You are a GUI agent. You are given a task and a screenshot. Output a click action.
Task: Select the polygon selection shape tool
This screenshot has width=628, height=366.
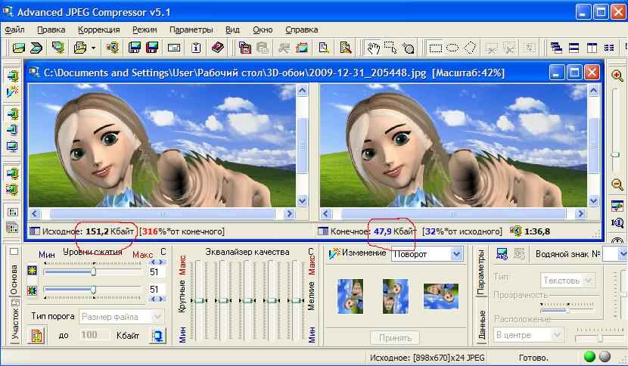(470, 48)
